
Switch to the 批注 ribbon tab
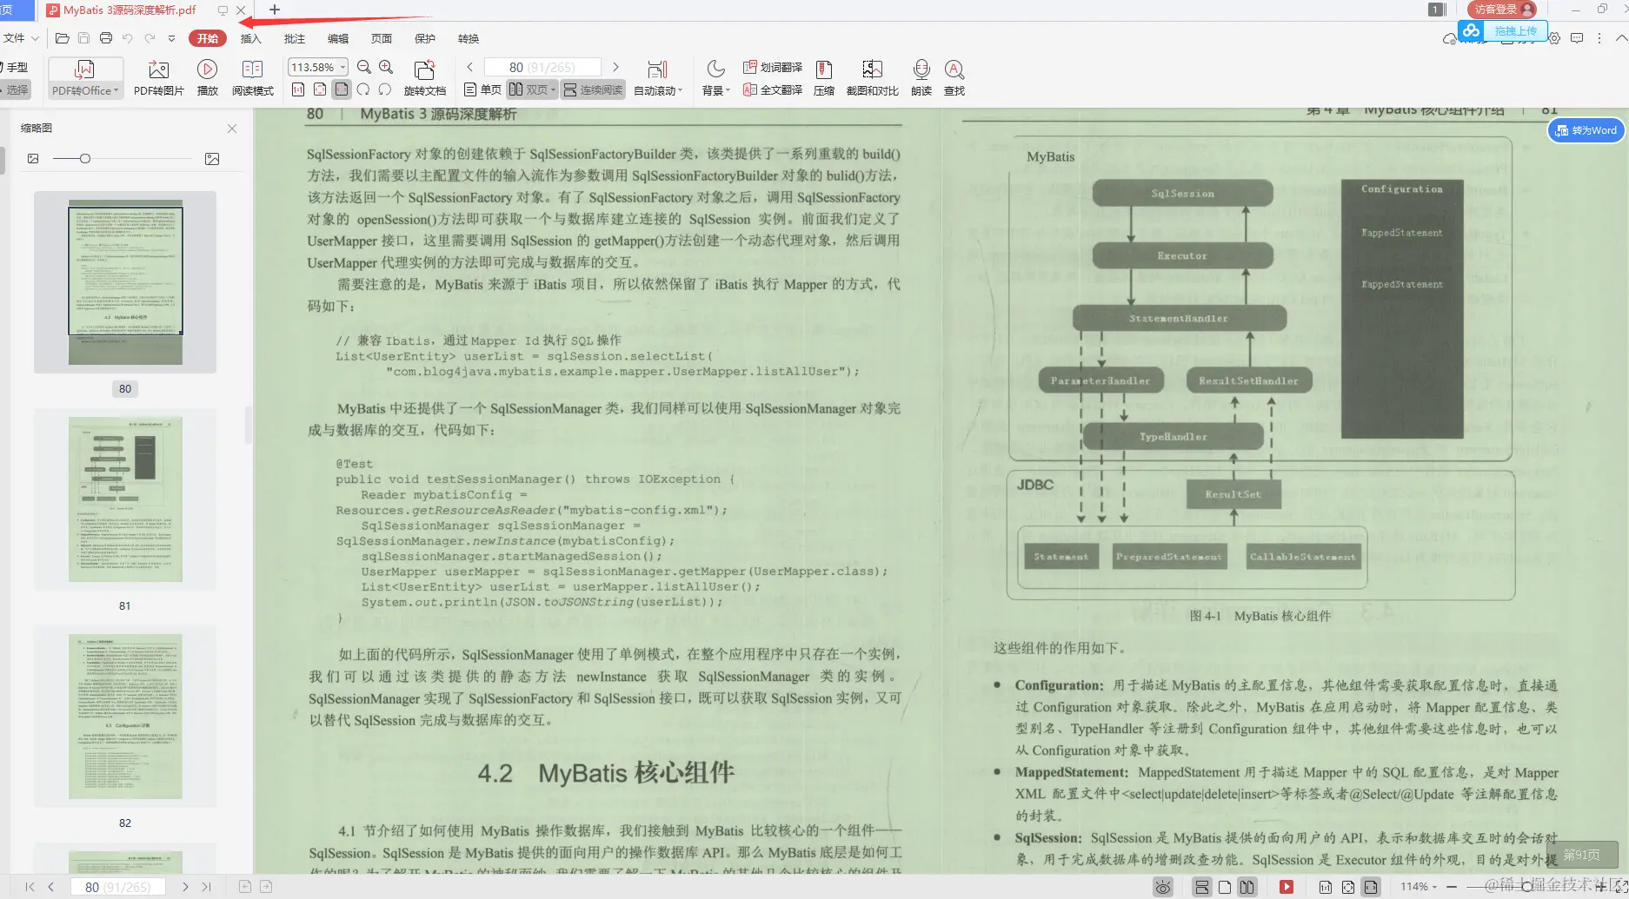pos(294,38)
